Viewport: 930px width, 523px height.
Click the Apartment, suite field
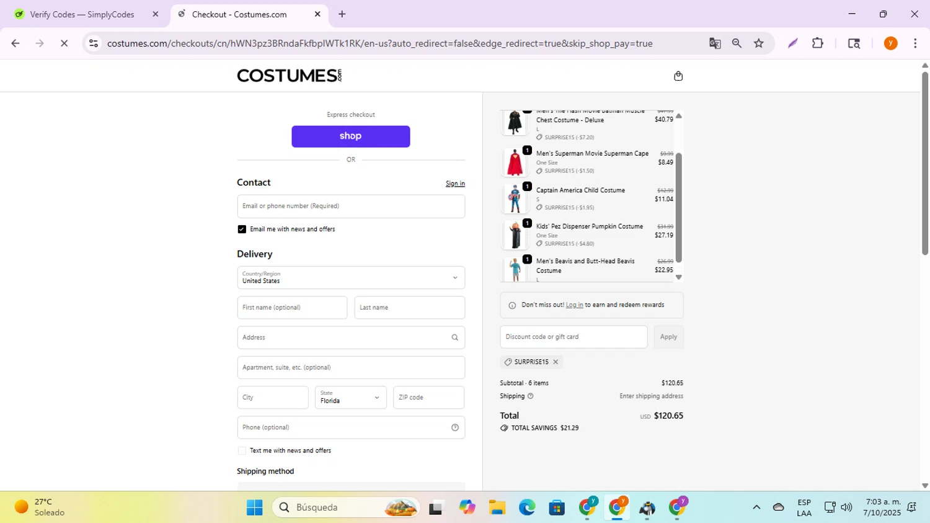[x=351, y=368]
